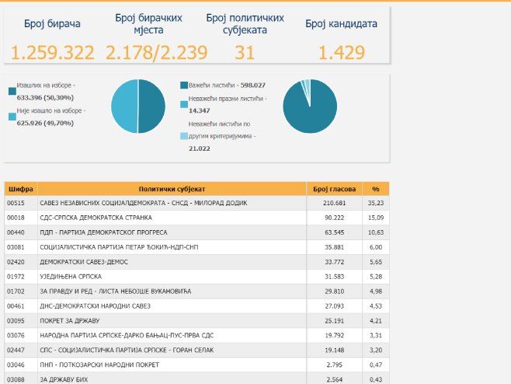Image resolution: width=511 pixels, height=384 pixels.
Task: Click the Важећи листићи legend swatch
Action: coord(182,86)
